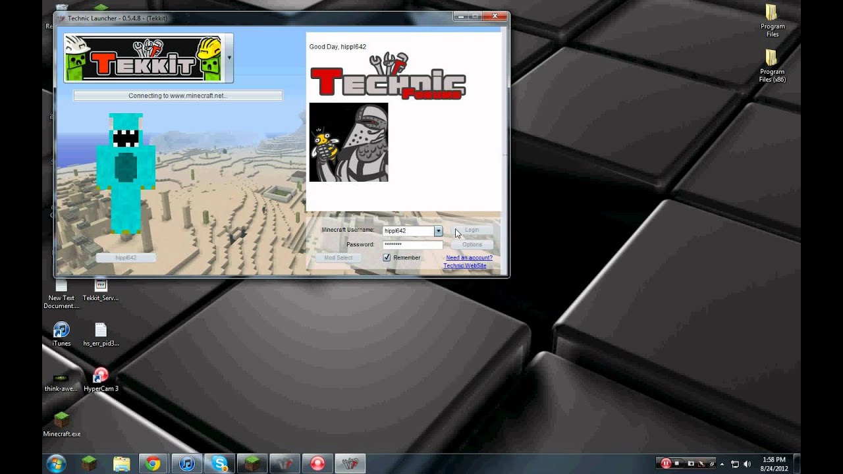The height and width of the screenshot is (474, 843).
Task: Open Skype from taskbar
Action: coord(219,463)
